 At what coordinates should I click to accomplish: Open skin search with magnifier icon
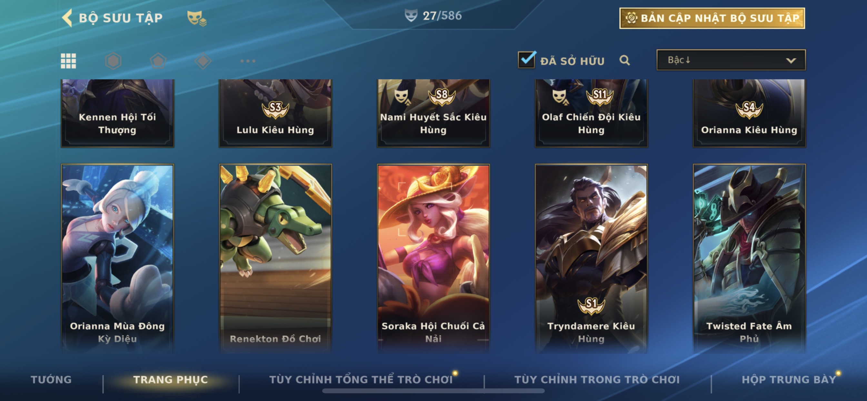click(x=625, y=60)
